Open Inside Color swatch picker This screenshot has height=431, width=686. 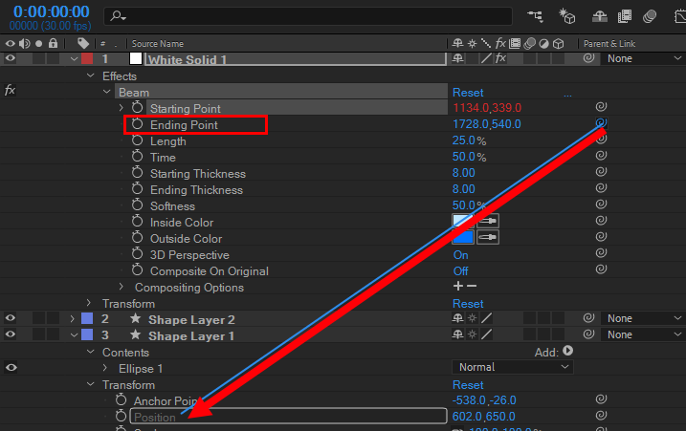[x=463, y=221]
